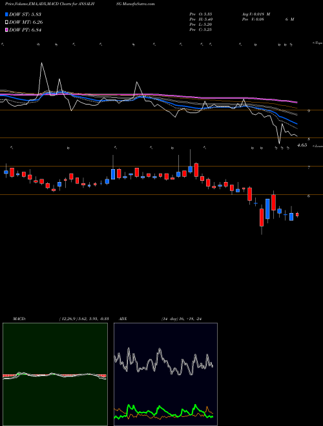Viewport: 323px width, 426px height.
Task: Click the 'Avg V: 0.018 M' volume text
Action: (x=256, y=14)
